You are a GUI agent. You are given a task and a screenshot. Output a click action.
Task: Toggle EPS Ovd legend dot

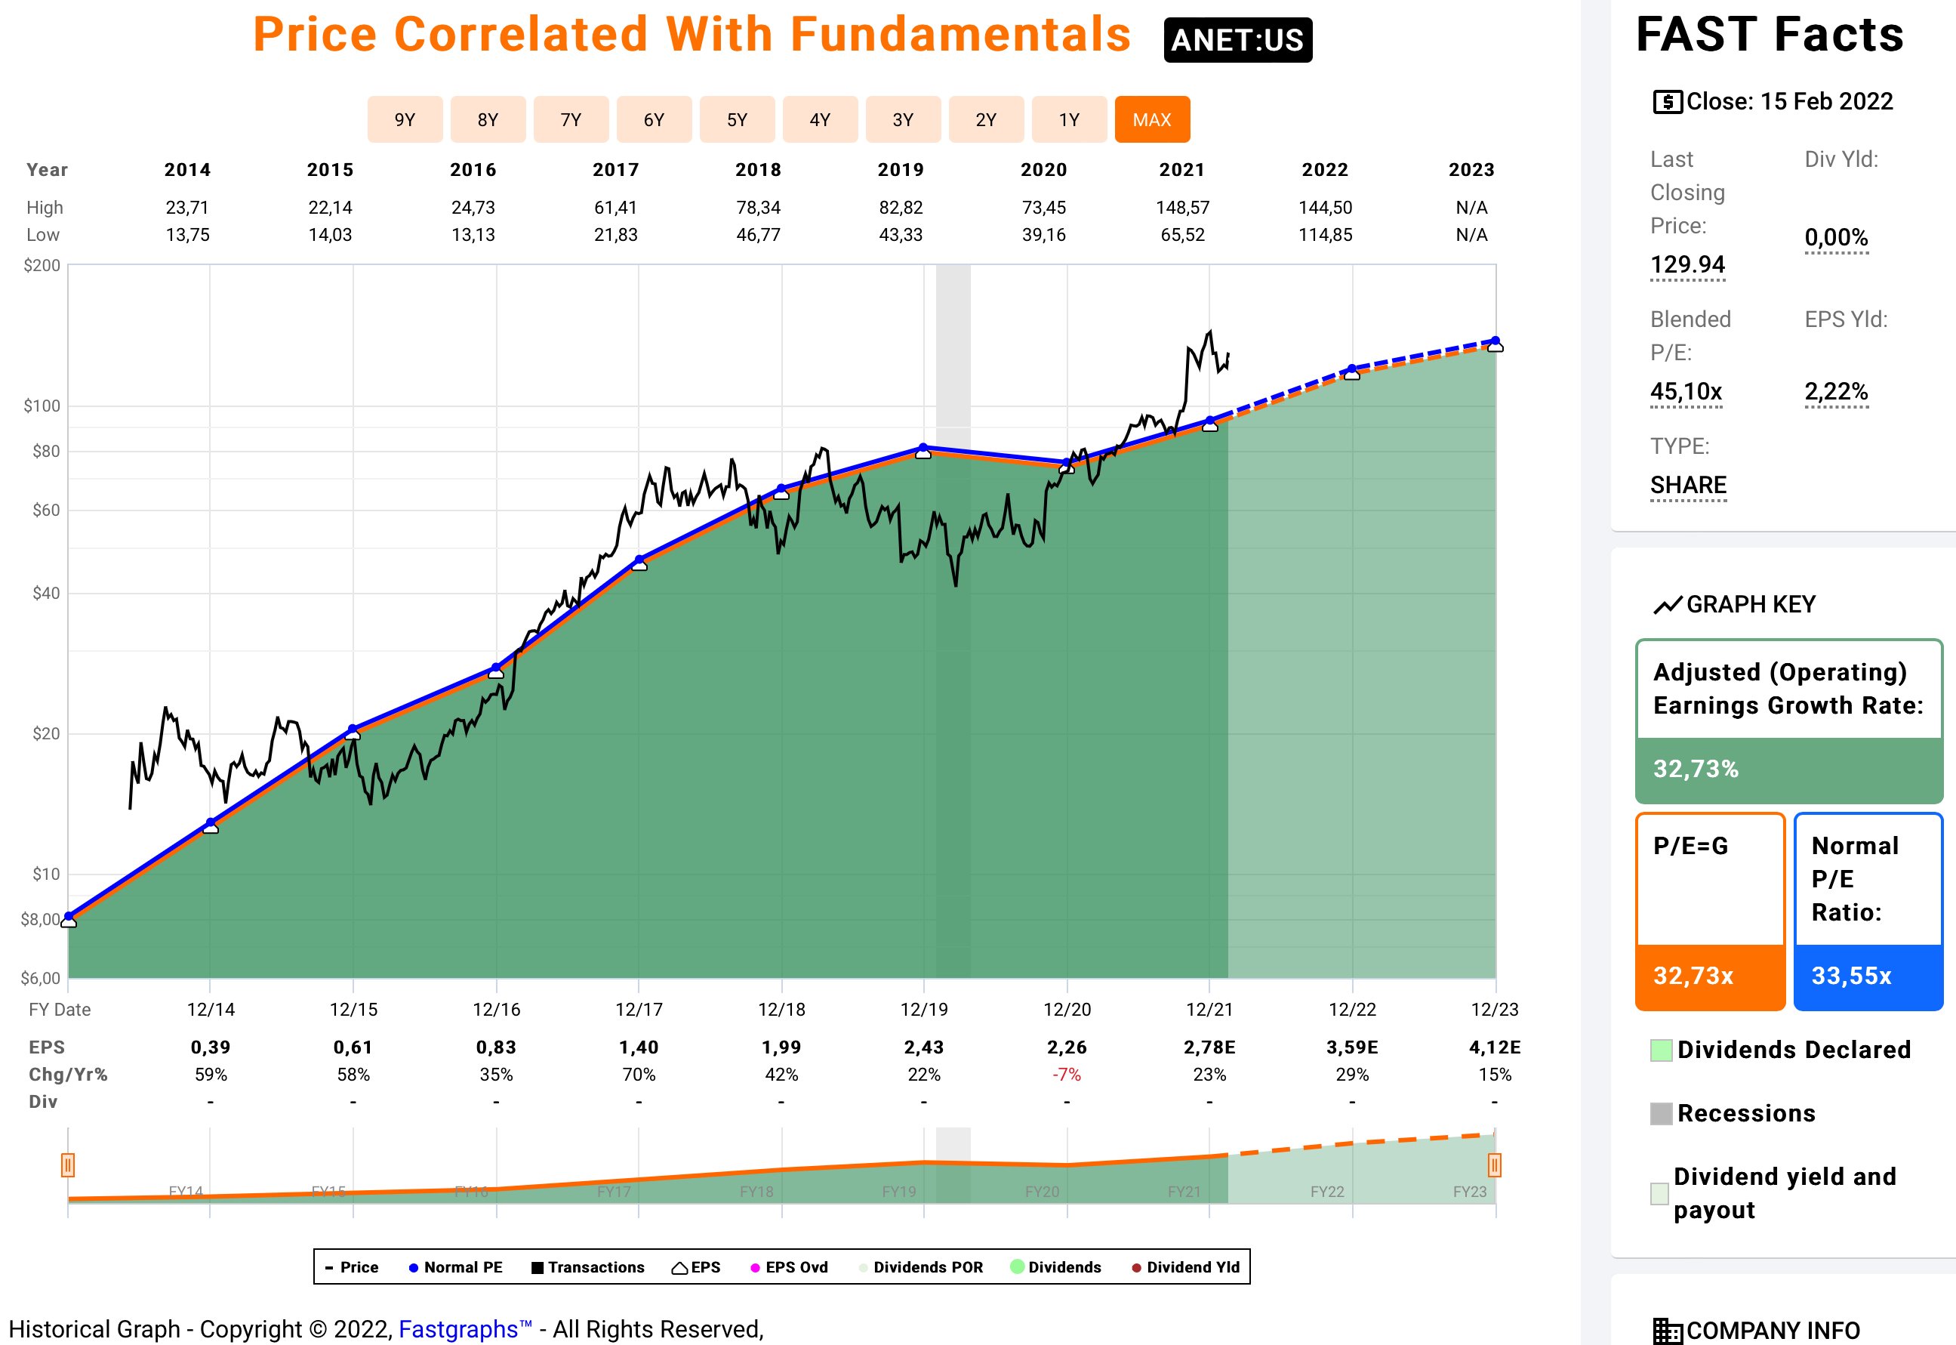click(755, 1267)
